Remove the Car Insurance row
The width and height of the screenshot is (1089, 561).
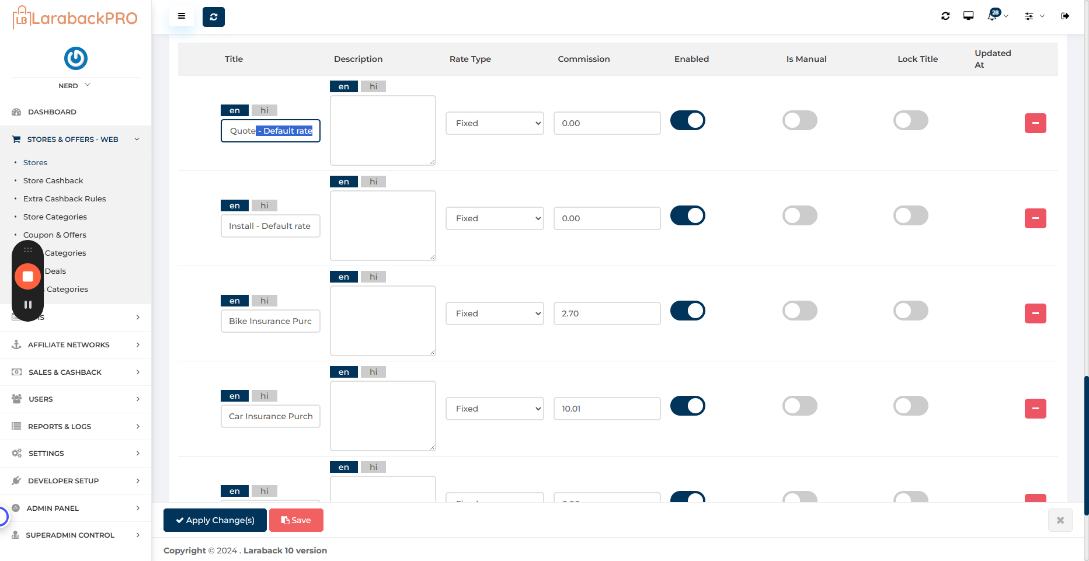(1035, 409)
